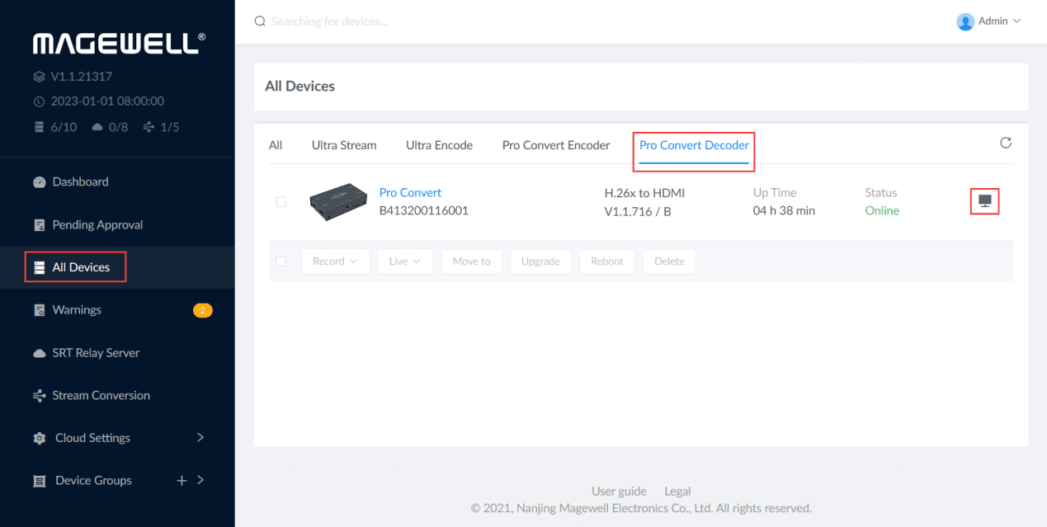Click the Admin user avatar icon
Screen dimensions: 1047x527
coord(964,22)
